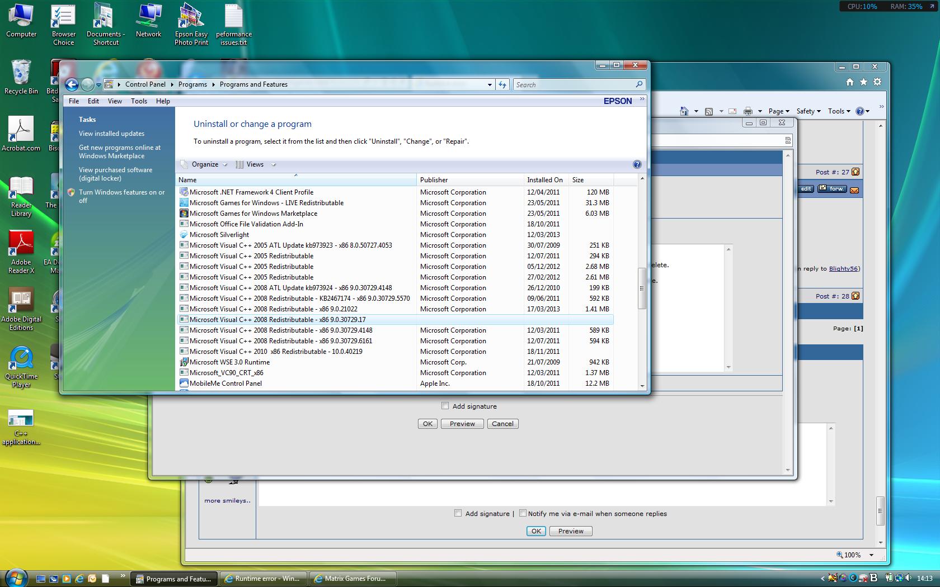Screen dimensions: 940x587
Task: Click the more smileys link
Action: coord(227,500)
